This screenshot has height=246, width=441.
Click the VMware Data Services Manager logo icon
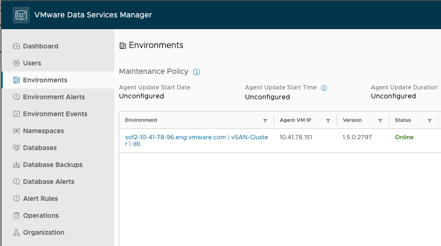(x=21, y=15)
